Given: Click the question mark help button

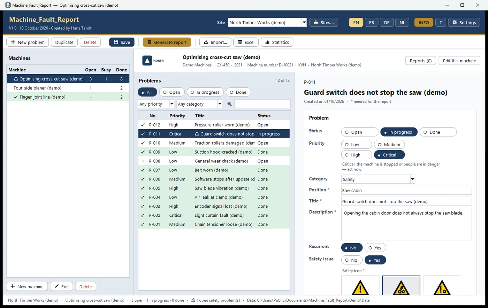Looking at the screenshot, I should tap(441, 22).
